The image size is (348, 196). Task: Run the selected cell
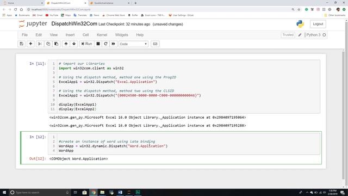[87, 44]
